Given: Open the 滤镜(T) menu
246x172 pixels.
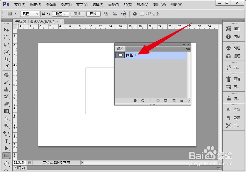Looking at the screenshot, I should coord(113,4).
